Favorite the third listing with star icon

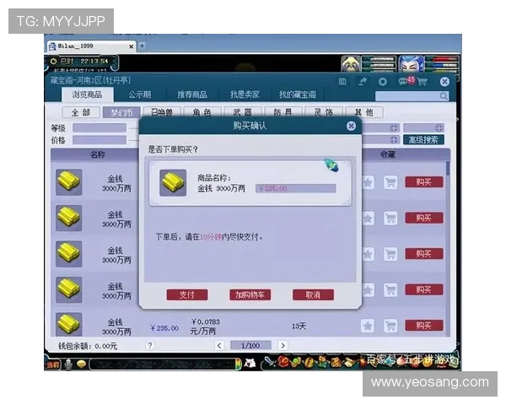(368, 254)
